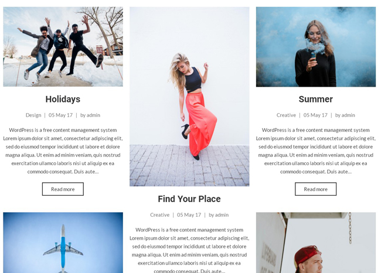The image size is (381, 273).
Task: Open the Holidays post title
Action: coord(63,99)
